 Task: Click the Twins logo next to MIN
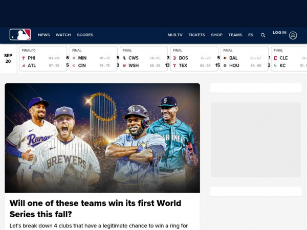click(74, 58)
